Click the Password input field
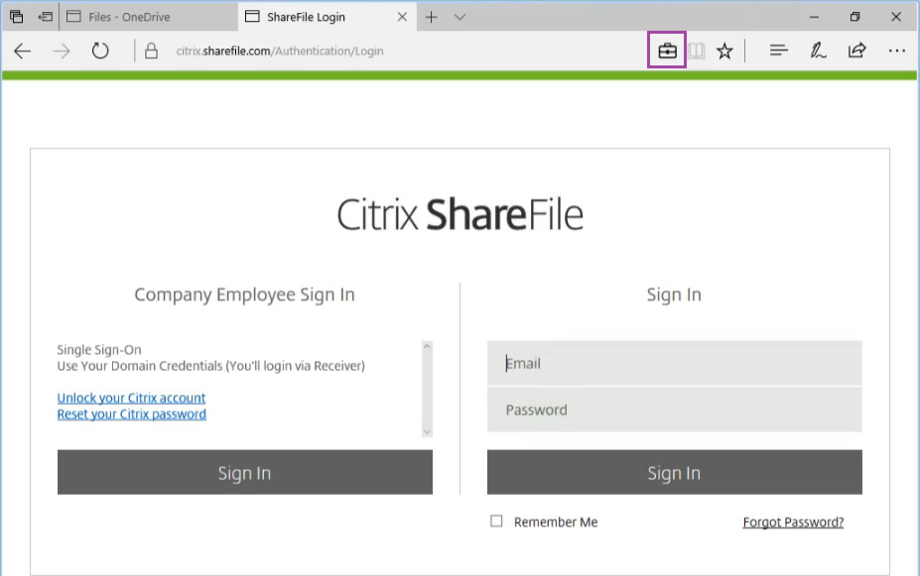Viewport: 920px width, 576px height. [674, 409]
